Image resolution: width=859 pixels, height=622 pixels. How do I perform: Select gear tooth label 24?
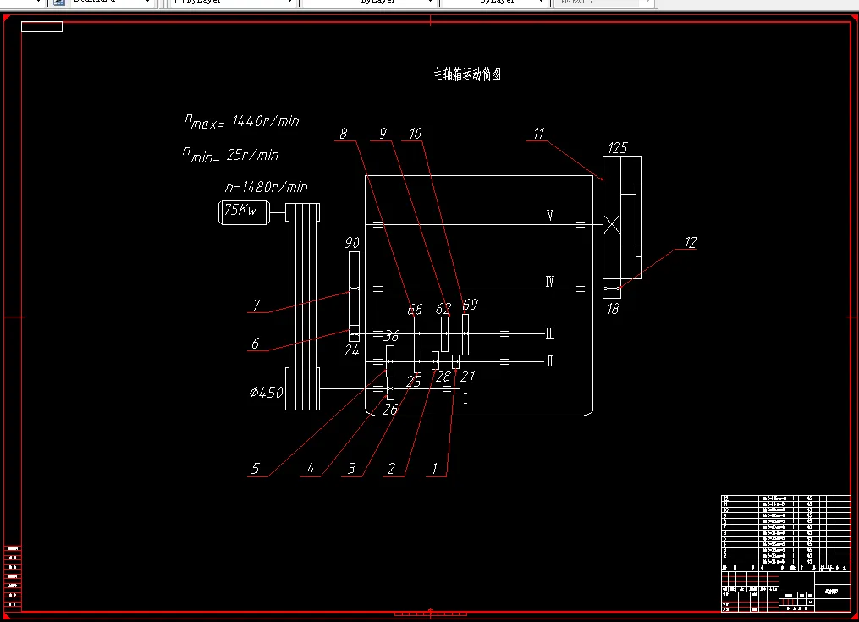tap(351, 350)
